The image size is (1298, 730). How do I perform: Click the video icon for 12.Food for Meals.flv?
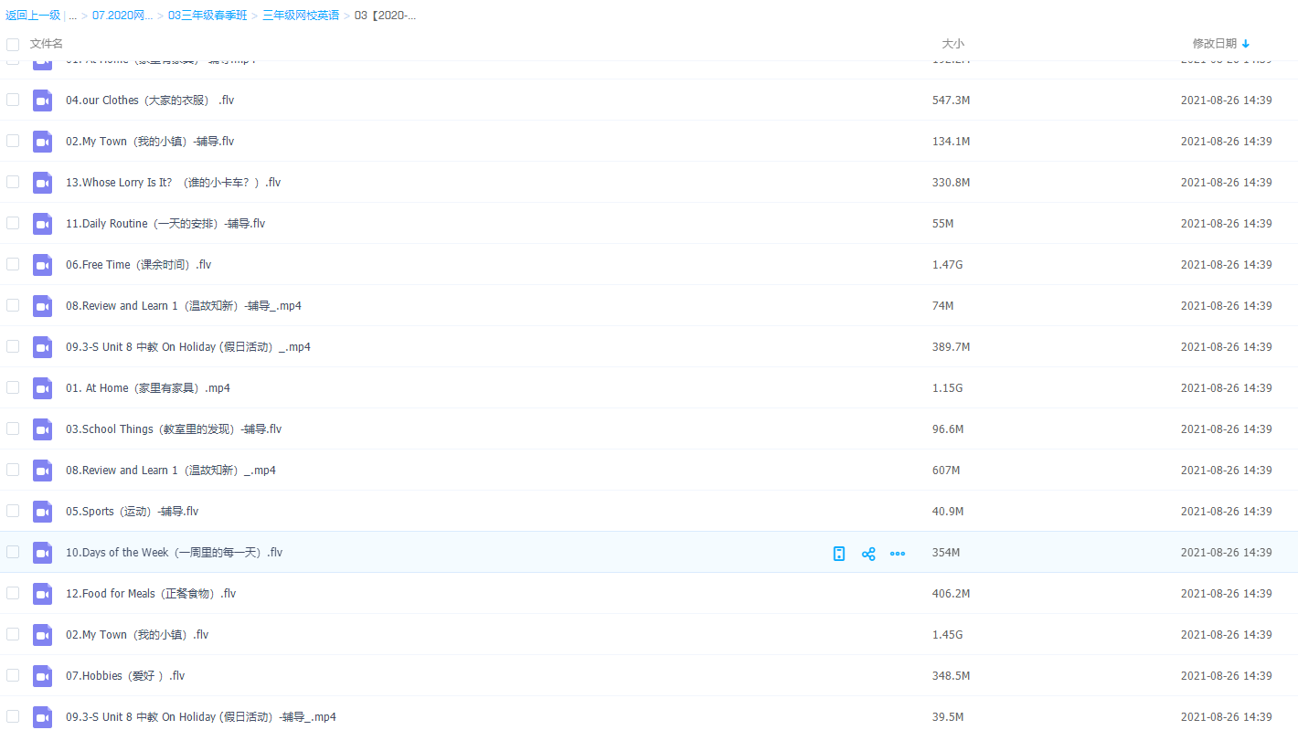42,594
